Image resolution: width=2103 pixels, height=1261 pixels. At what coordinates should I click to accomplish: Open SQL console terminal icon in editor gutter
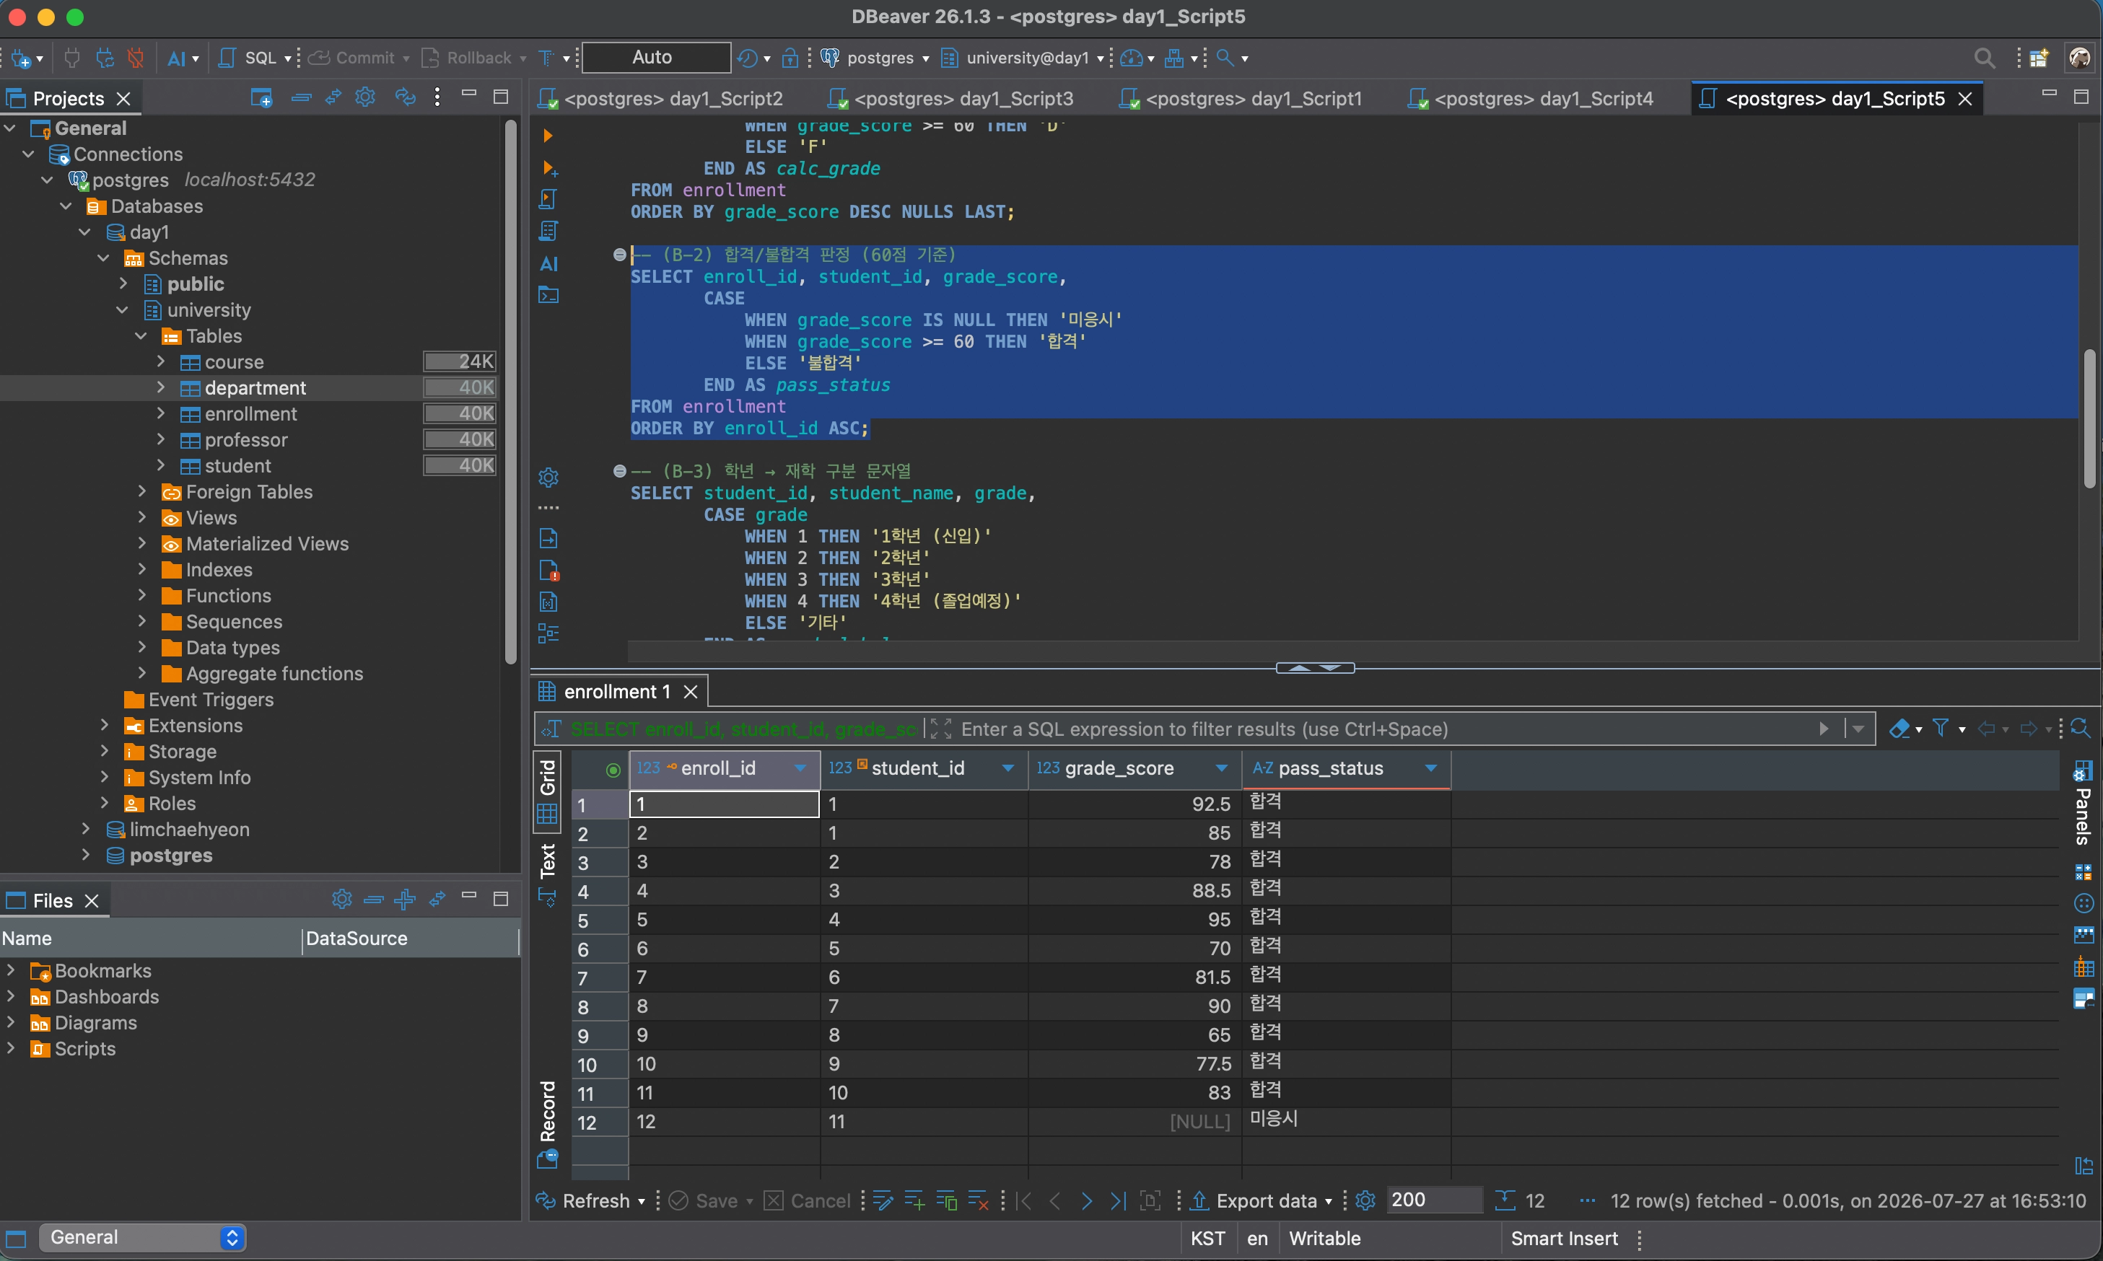(549, 296)
